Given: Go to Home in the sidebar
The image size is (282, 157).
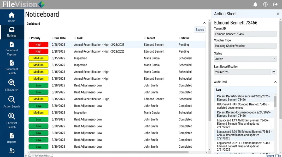Looking at the screenshot, I should (12, 17).
